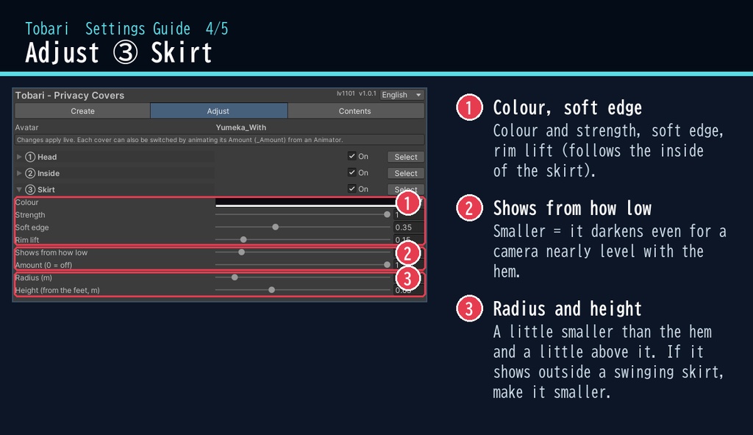Click Select in the Inside row

(x=406, y=173)
